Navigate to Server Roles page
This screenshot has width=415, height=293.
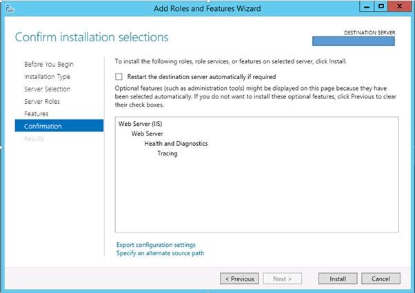[43, 101]
